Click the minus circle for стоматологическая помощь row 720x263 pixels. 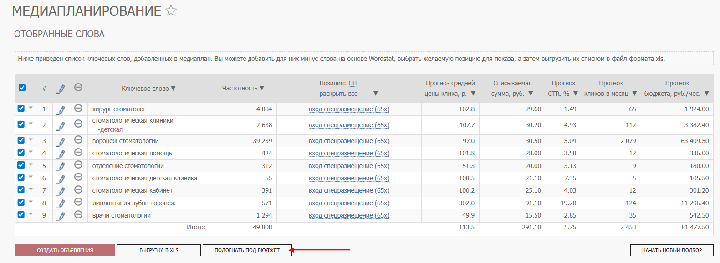coord(78,152)
